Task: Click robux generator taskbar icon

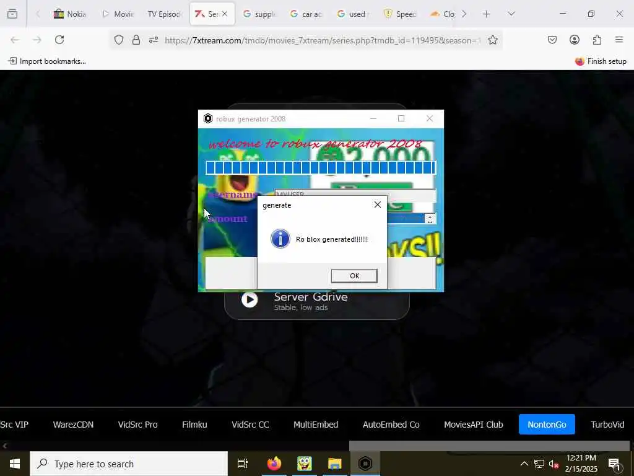Action: click(365, 464)
